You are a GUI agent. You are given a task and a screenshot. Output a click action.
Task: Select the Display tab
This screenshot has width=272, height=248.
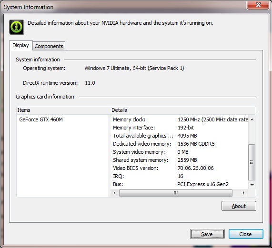[21, 45]
